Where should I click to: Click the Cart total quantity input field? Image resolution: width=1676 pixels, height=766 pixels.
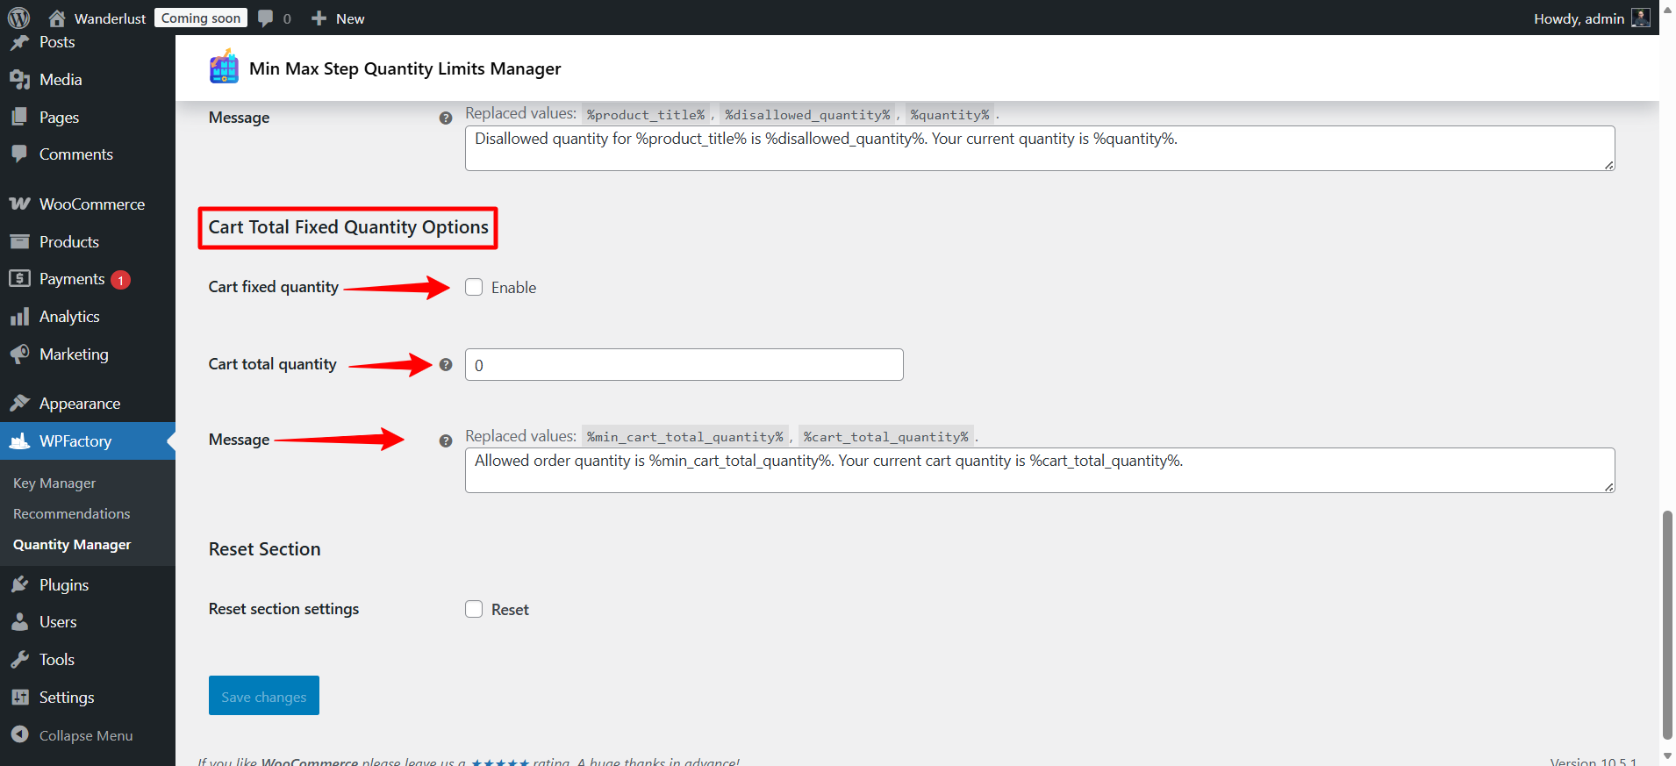coord(684,365)
